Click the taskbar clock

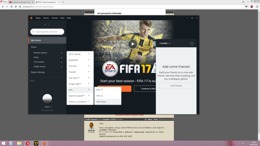tap(253, 143)
